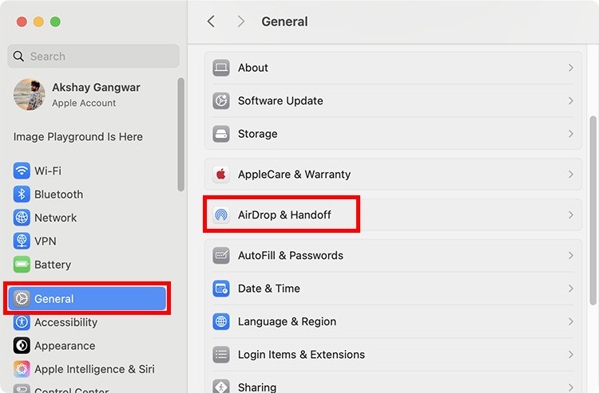
Task: Open the Storage row chevron
Action: coord(571,134)
